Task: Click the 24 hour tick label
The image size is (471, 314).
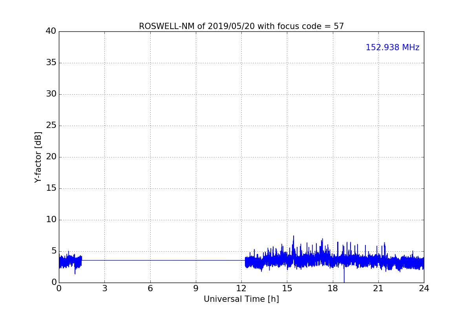Action: pyautogui.click(x=424, y=289)
